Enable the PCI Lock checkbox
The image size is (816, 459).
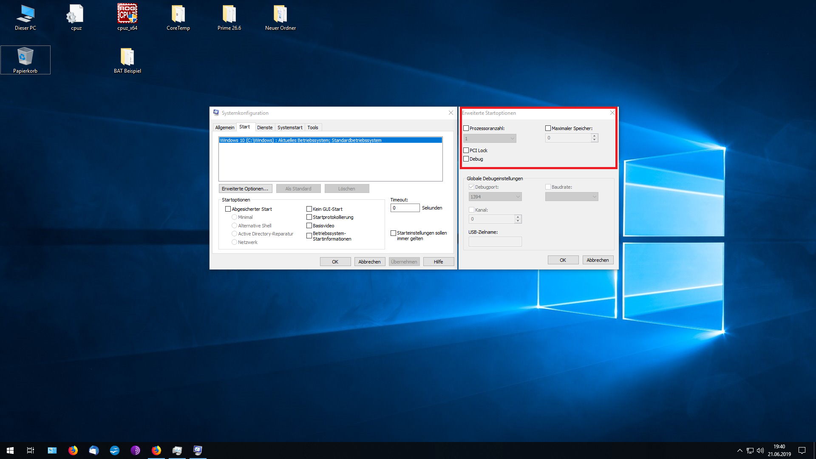pos(466,150)
